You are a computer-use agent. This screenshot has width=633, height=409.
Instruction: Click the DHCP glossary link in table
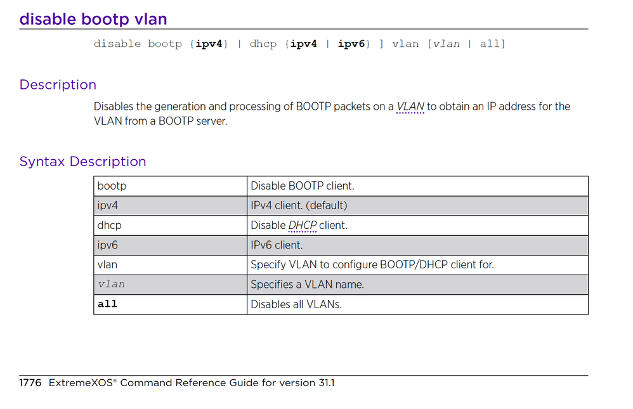click(303, 225)
